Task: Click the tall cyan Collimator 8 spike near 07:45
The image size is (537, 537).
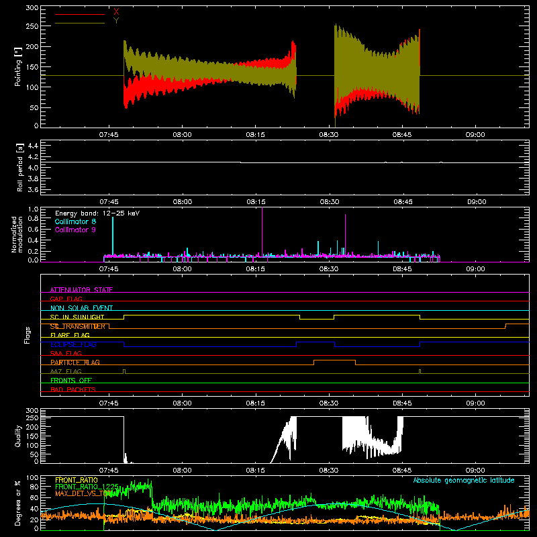Action: [113, 236]
